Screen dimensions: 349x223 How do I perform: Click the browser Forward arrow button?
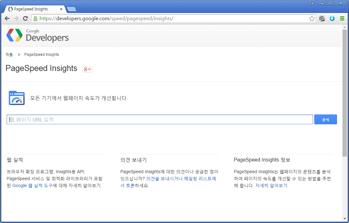[16, 19]
